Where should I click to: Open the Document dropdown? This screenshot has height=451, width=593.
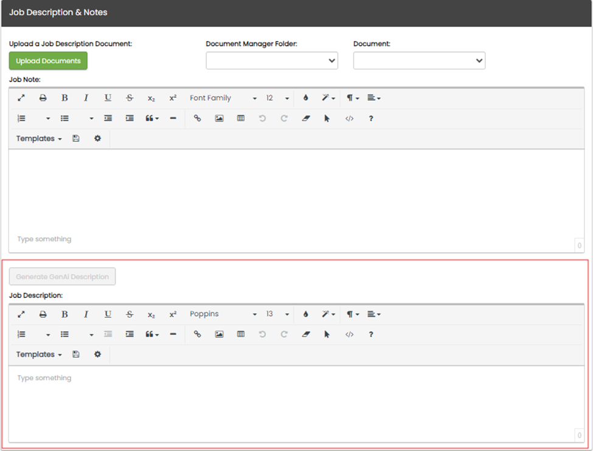[x=419, y=61]
